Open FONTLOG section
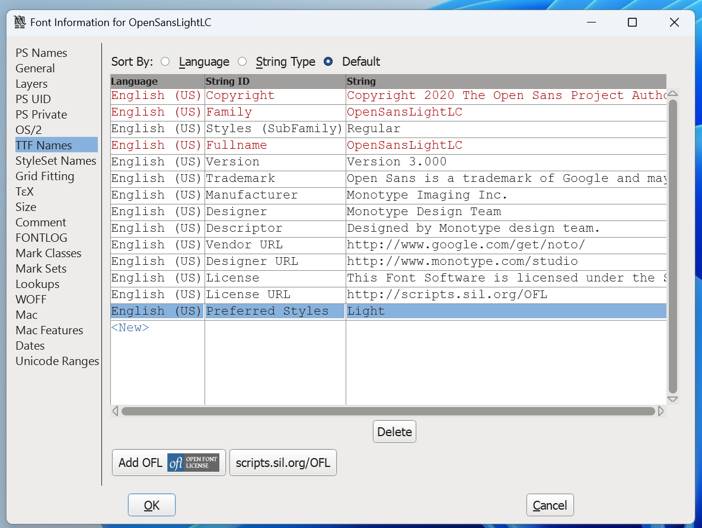This screenshot has height=528, width=702. [41, 238]
